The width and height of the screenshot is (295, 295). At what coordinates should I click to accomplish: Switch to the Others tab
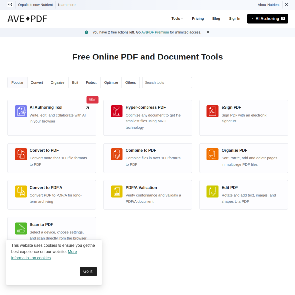tap(131, 82)
